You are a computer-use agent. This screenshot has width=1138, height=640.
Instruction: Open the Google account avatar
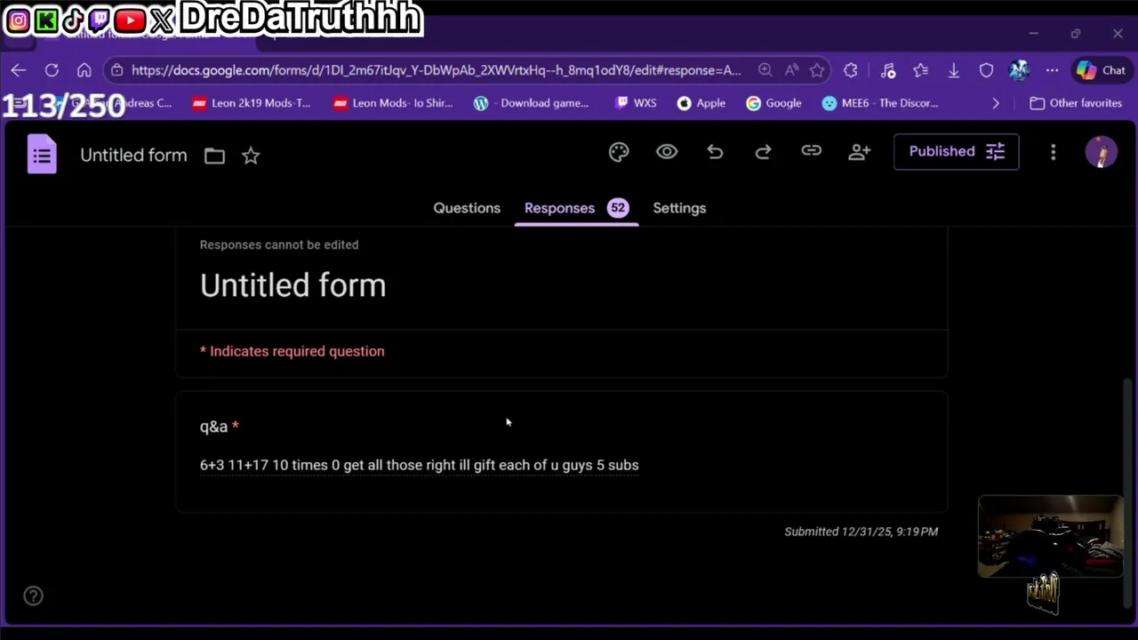(x=1102, y=152)
